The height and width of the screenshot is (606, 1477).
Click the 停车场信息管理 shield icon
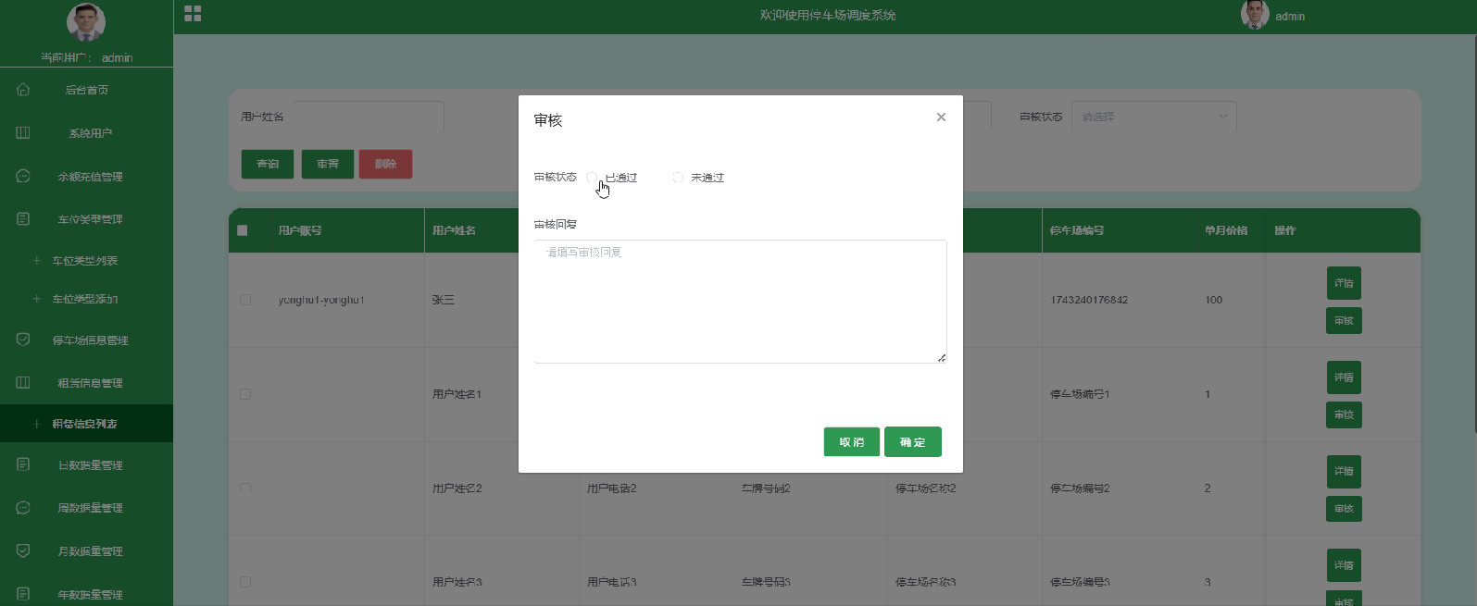[x=23, y=340]
